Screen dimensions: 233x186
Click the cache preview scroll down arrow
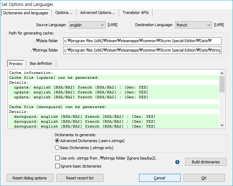[222, 125]
